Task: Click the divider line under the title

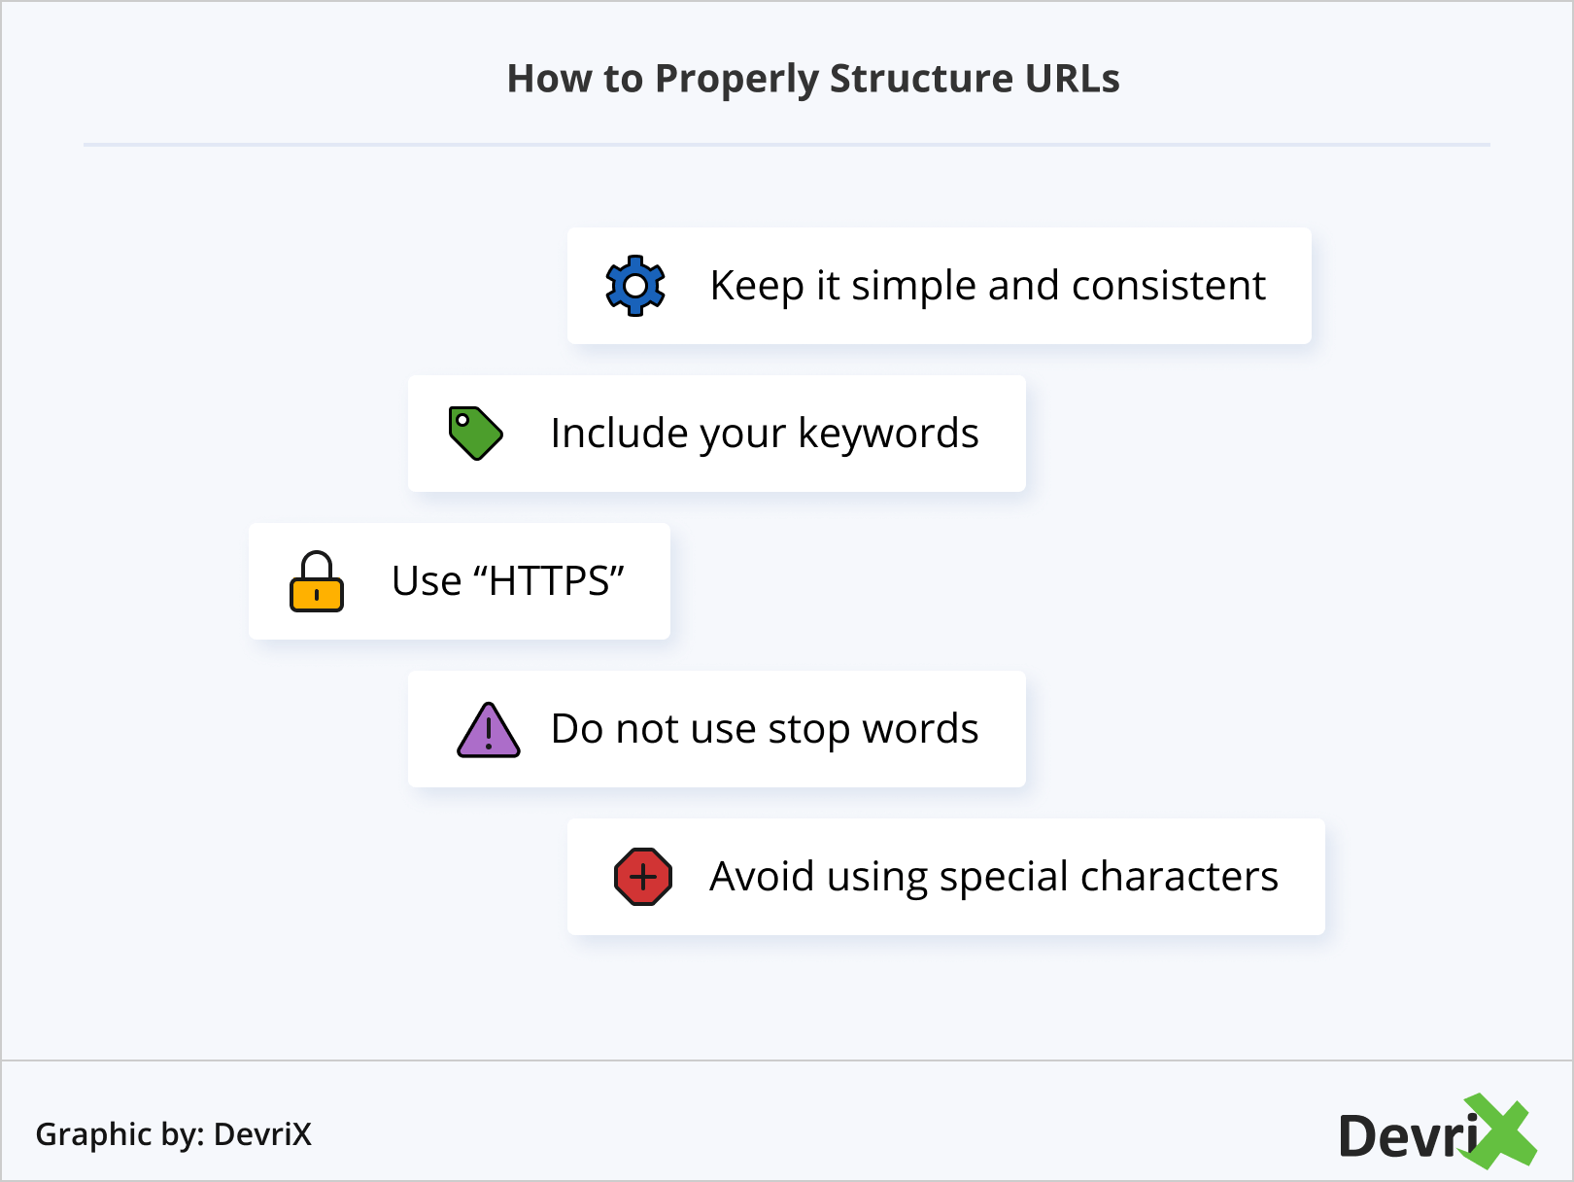Action: click(786, 145)
